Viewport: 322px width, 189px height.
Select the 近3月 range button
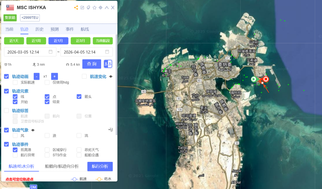[80, 41]
